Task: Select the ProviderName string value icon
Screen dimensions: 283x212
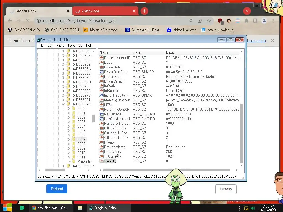Action: tap(101, 147)
